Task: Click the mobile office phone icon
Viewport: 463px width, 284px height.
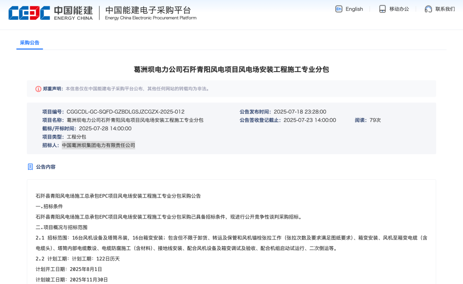Action: tap(382, 9)
